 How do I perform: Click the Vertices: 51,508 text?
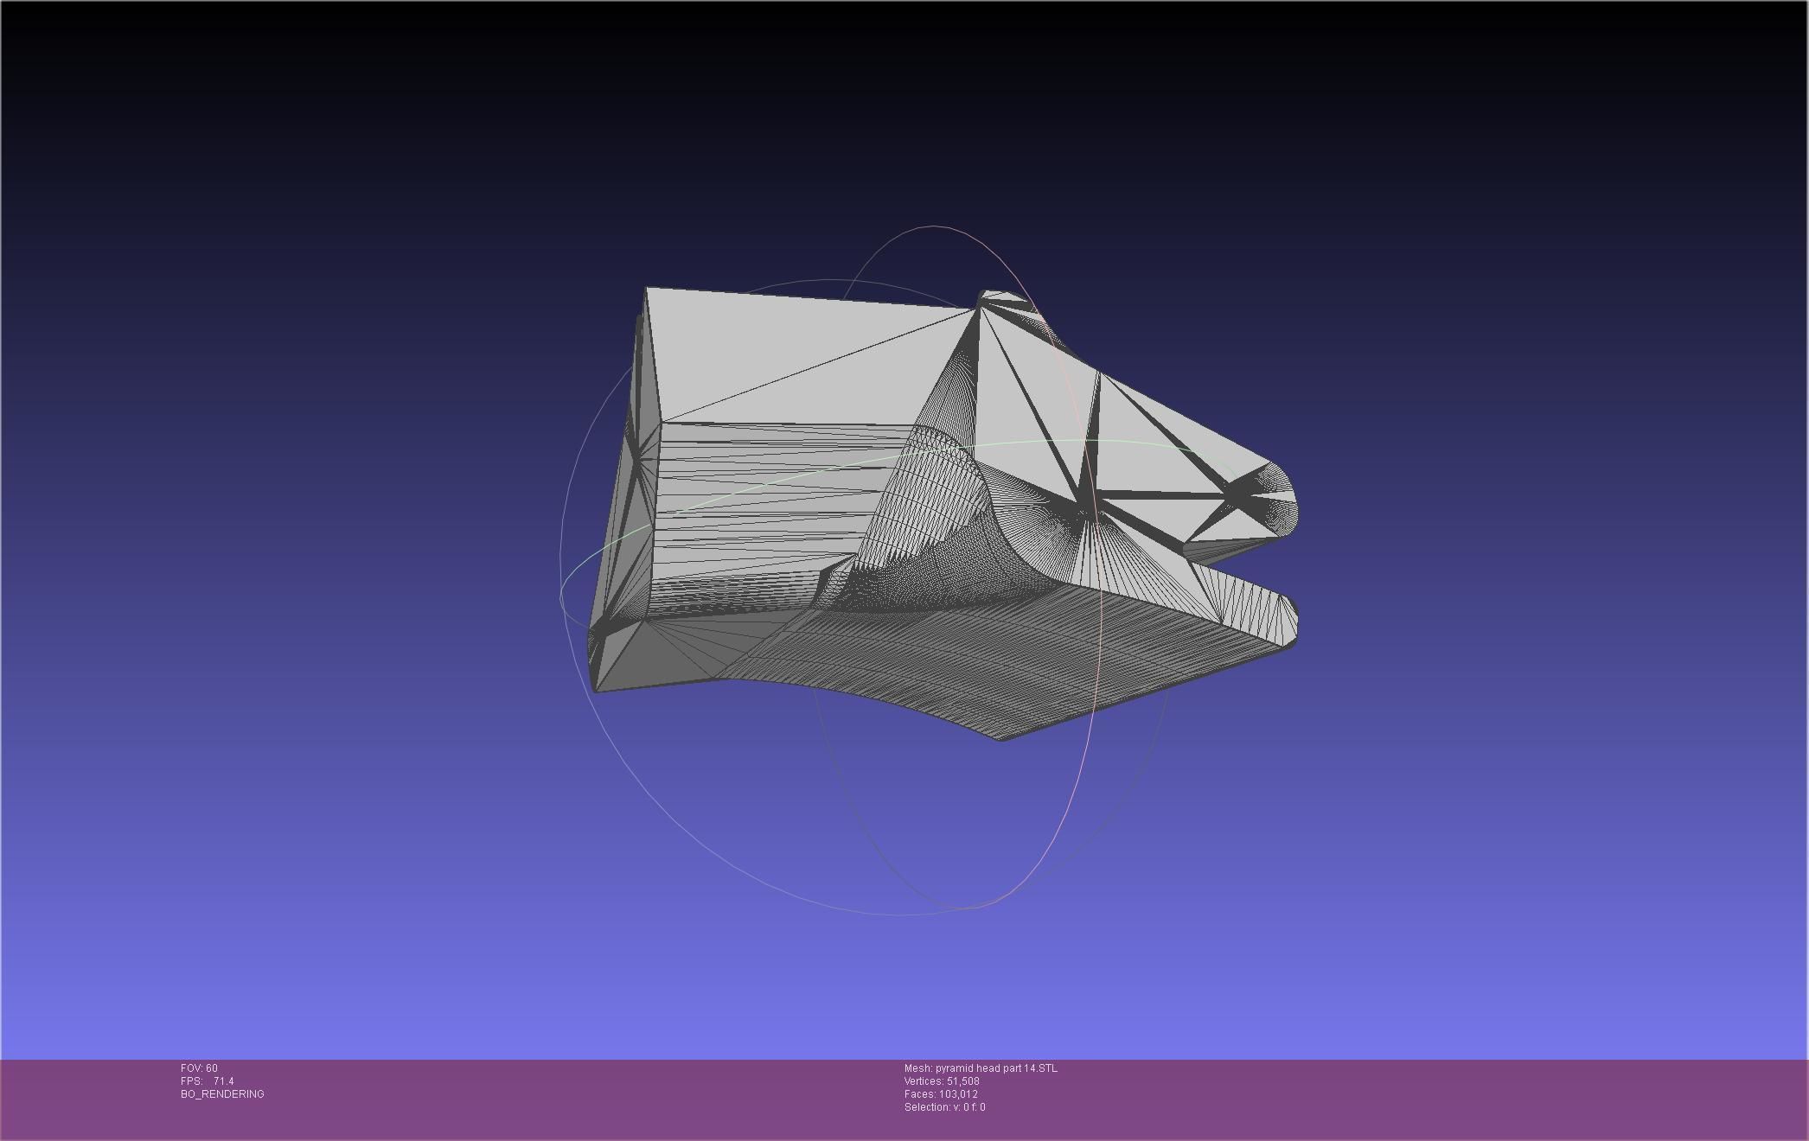click(x=942, y=1081)
